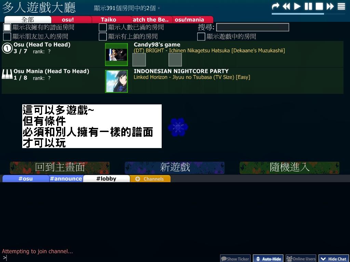
Task: Toggle 顯示我擁有的譜面房間 checkbox
Action: 7,27
